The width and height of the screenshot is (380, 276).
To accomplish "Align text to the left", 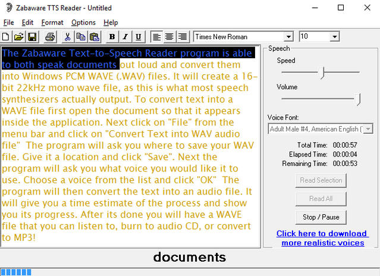I will coord(156,37).
